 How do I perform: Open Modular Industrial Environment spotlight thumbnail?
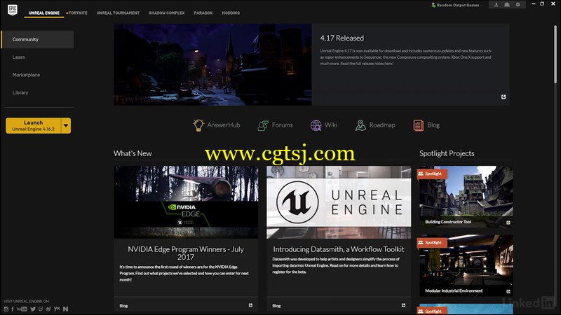466,265
